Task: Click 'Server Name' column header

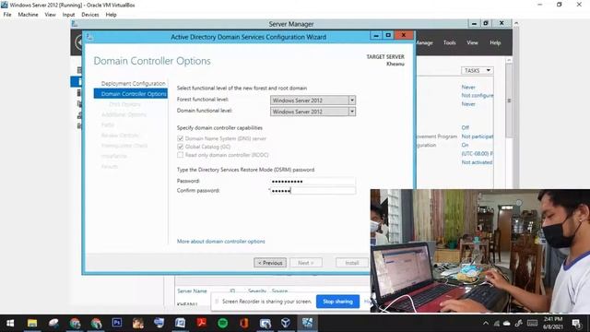Action: (192, 291)
